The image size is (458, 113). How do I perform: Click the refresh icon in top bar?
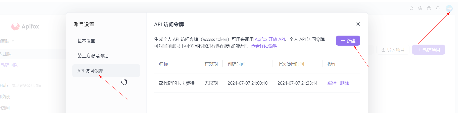coord(411,8)
